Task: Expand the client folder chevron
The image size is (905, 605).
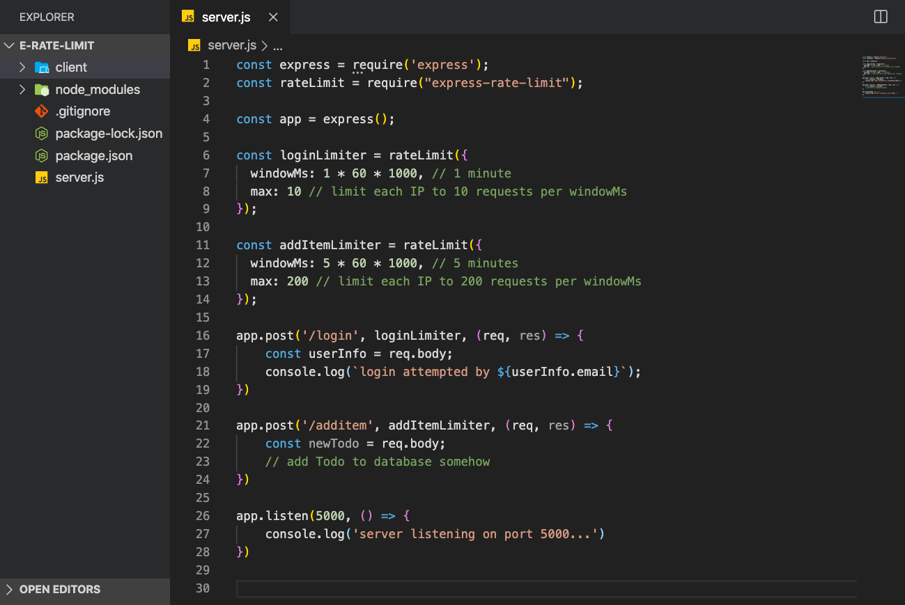Action: click(22, 68)
